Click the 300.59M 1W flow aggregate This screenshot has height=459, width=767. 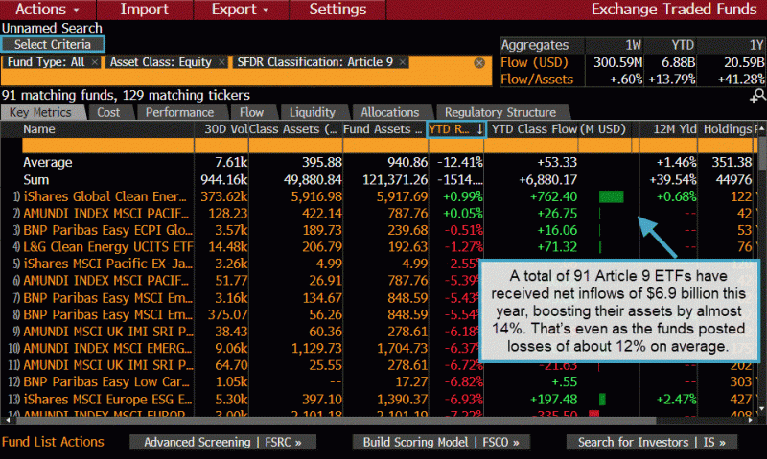click(x=617, y=62)
